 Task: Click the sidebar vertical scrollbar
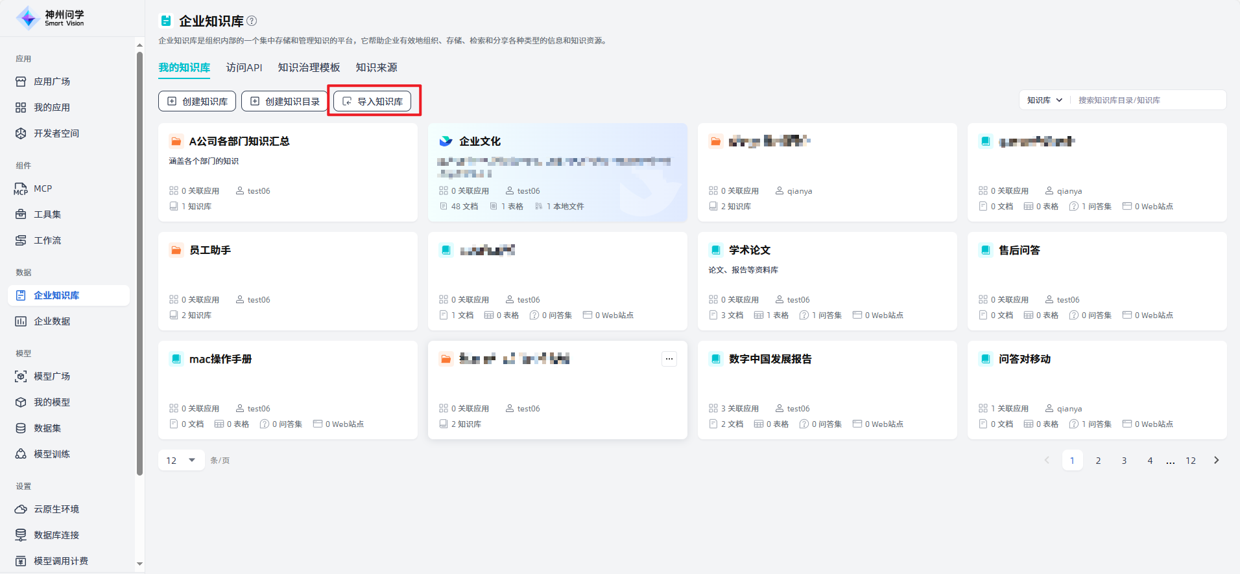tap(139, 259)
